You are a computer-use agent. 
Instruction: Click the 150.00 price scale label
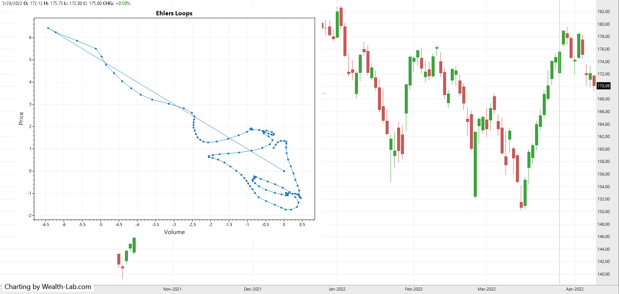pyautogui.click(x=604, y=212)
